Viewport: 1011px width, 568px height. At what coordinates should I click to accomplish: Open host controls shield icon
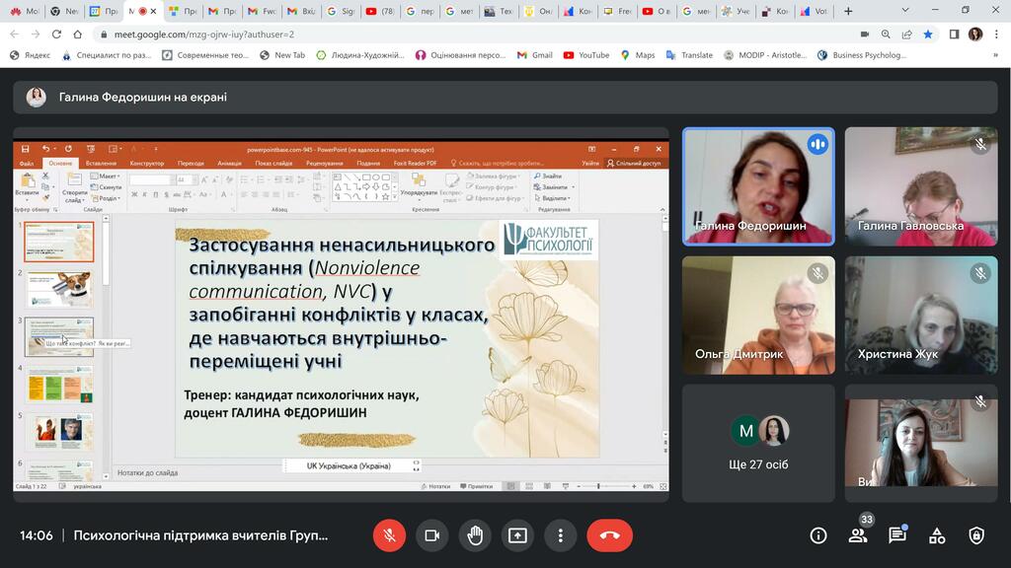(x=976, y=535)
